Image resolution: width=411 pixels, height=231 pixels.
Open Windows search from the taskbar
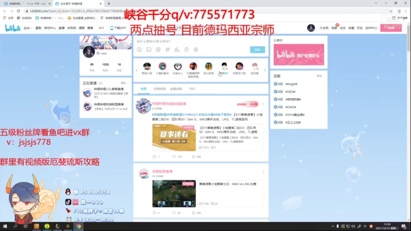click(15, 226)
